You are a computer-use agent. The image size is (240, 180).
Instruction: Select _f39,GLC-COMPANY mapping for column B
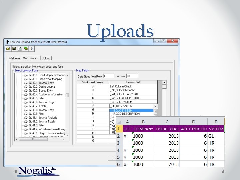133,90
